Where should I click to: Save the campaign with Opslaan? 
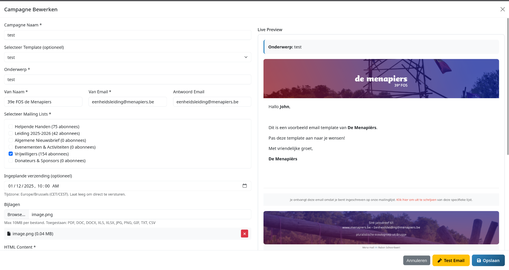(488, 260)
